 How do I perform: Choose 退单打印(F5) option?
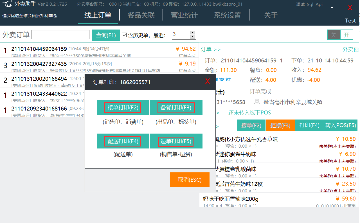(176, 141)
